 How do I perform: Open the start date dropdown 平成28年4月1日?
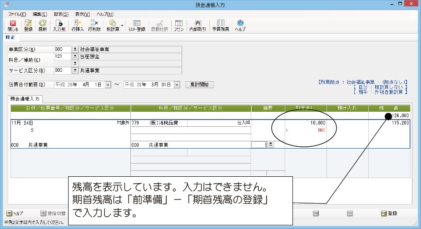[x=108, y=85]
